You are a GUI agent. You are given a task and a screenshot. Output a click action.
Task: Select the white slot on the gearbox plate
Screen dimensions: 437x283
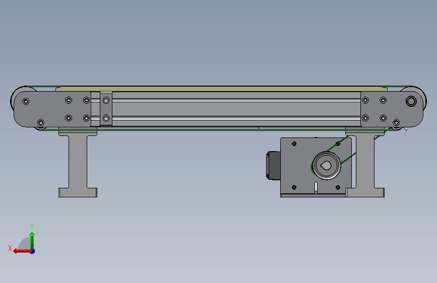[x=316, y=187]
